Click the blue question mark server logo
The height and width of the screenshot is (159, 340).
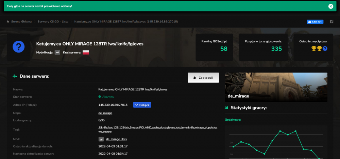[19, 46]
